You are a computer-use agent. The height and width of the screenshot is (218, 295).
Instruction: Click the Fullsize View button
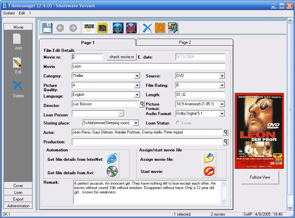(260, 177)
